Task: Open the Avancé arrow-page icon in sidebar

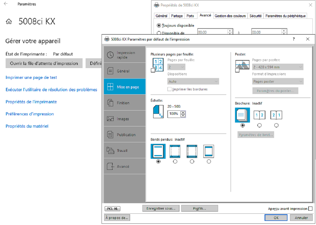Action: [x=110, y=166]
